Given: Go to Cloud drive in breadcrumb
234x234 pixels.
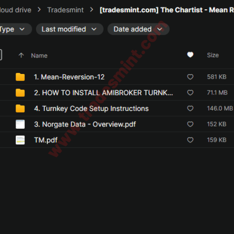Looking at the screenshot, I should (x=15, y=10).
